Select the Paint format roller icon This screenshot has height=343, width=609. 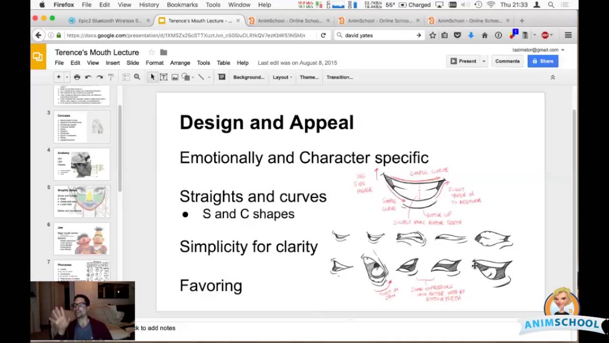[x=110, y=77]
